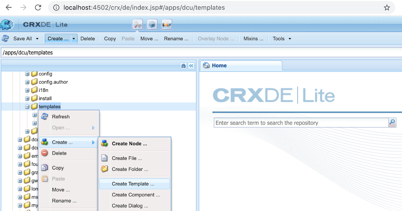This screenshot has width=402, height=211.
Task: Click the toolbar Create ... button
Action: pos(58,39)
